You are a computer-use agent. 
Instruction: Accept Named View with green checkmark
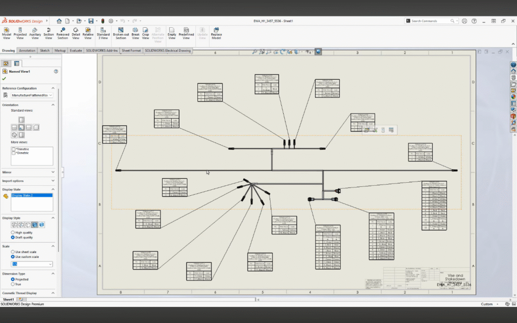[4, 79]
